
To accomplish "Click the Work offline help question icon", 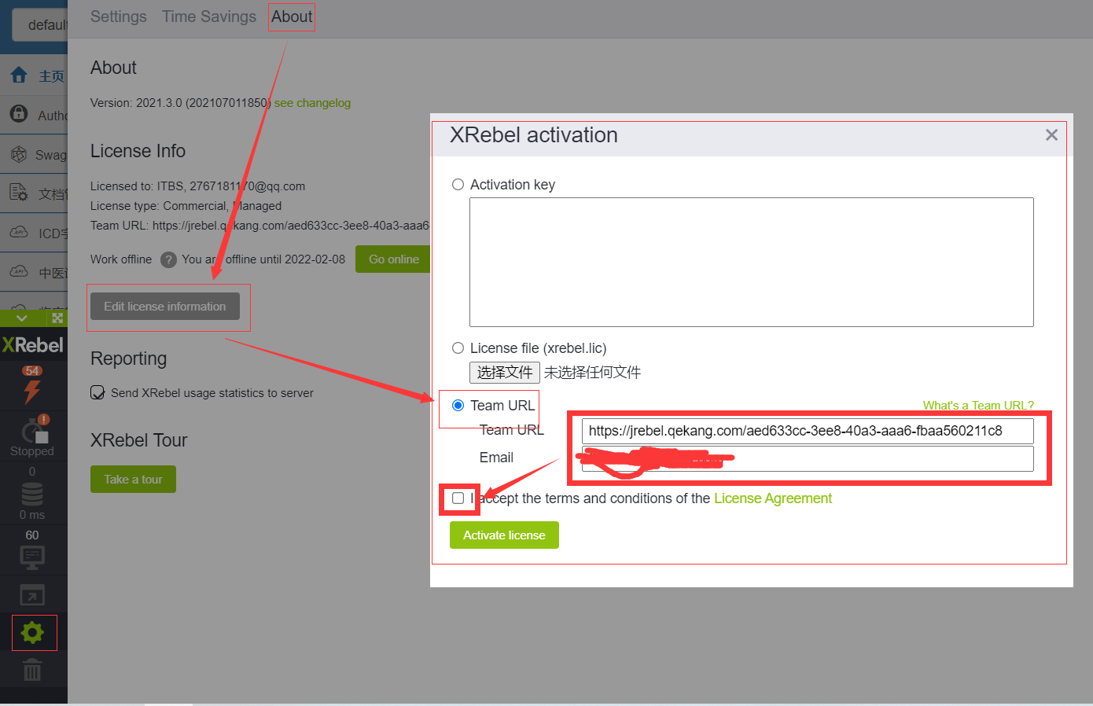I will pyautogui.click(x=168, y=259).
